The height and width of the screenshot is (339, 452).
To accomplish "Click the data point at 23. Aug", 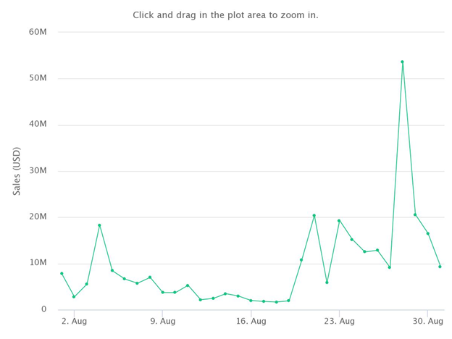I will [339, 221].
